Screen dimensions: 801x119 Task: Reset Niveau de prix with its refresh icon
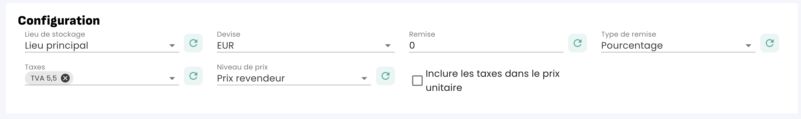coord(385,76)
